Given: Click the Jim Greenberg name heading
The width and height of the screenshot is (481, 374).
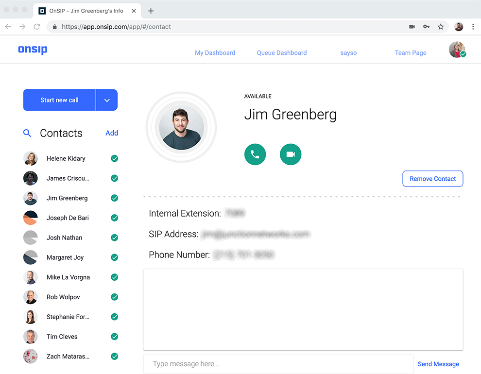Looking at the screenshot, I should point(290,115).
